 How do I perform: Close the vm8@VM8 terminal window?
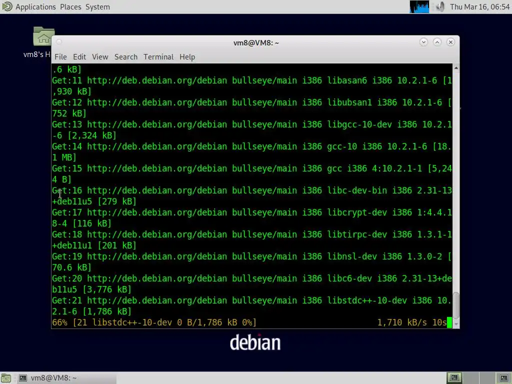450,42
